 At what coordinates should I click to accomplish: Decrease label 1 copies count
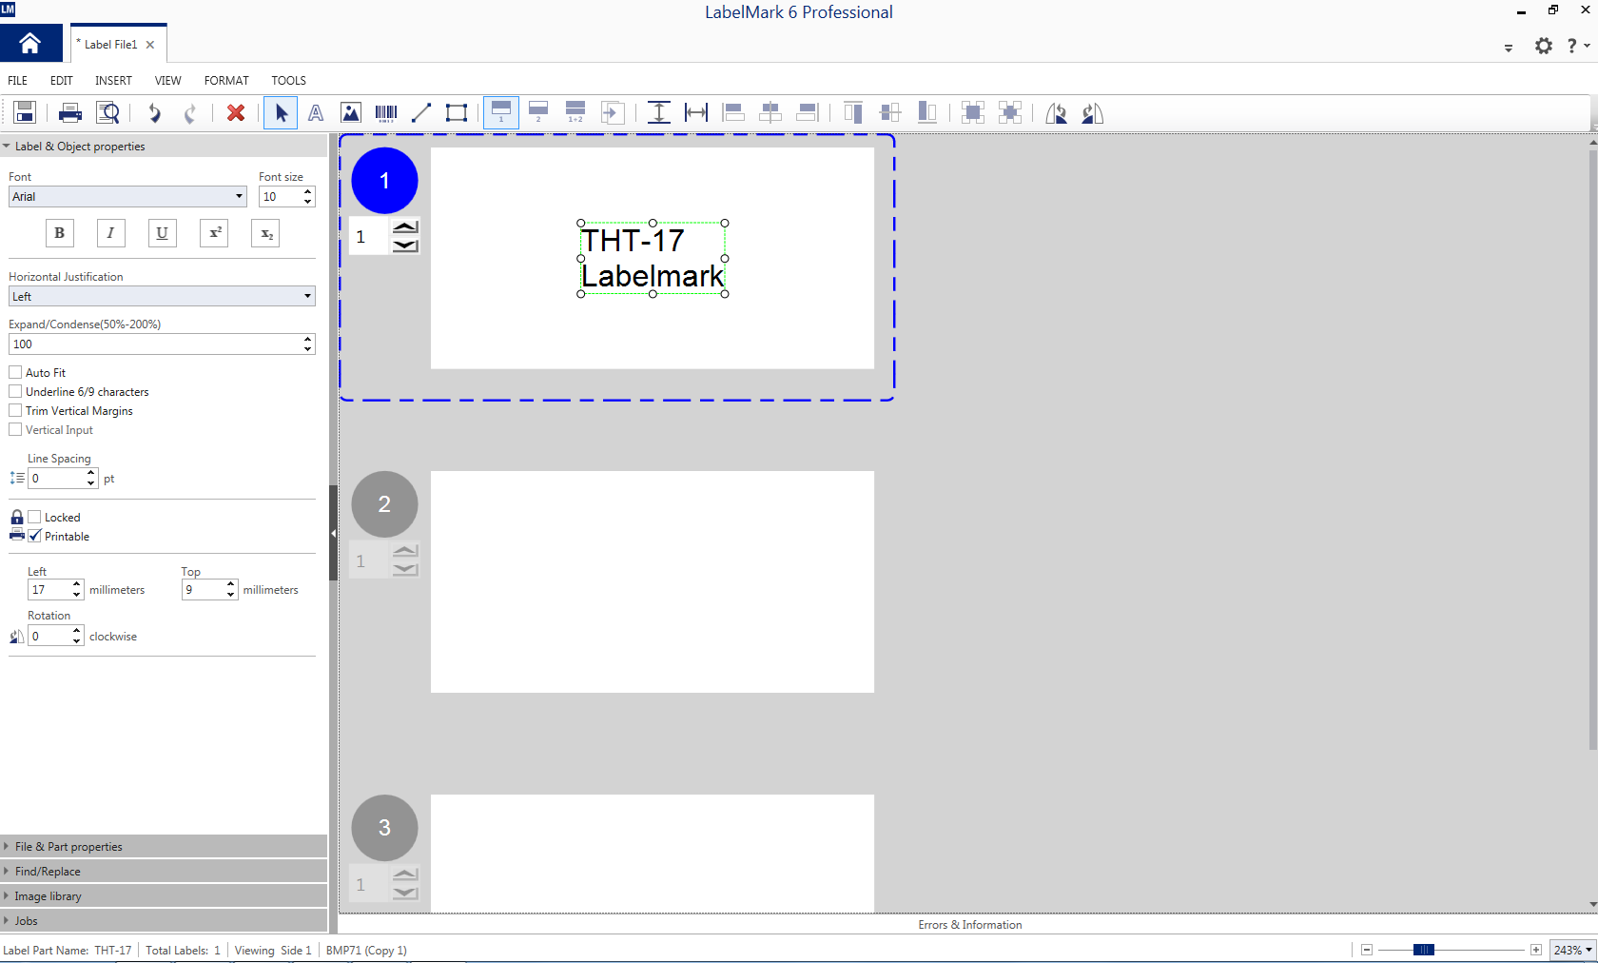pos(405,246)
